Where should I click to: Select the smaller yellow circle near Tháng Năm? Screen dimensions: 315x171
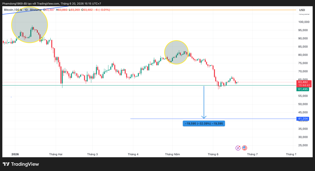coord(176,52)
